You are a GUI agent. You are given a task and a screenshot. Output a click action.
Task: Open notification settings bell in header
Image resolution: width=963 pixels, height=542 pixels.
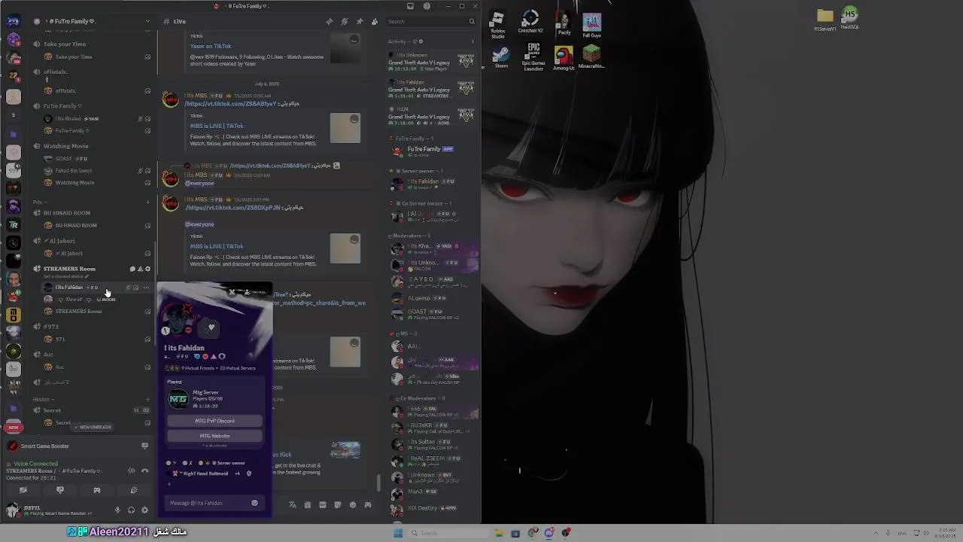pos(345,21)
